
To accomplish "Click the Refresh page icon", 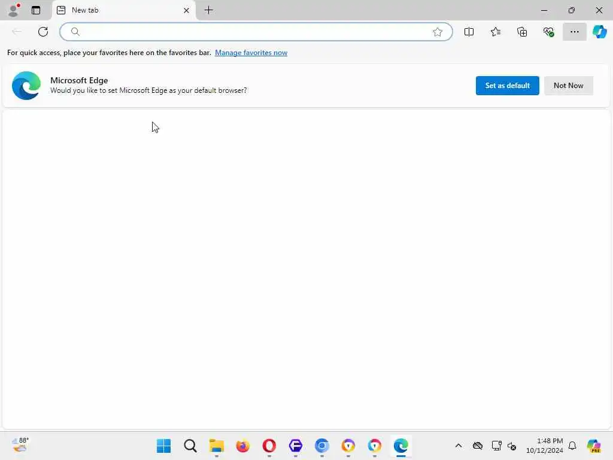I will pos(43,32).
